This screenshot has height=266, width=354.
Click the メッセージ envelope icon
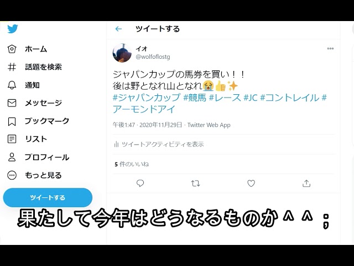click(x=12, y=103)
